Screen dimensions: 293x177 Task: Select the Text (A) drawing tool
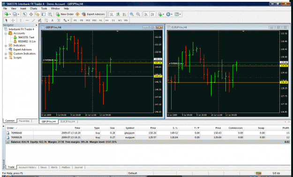(53, 20)
